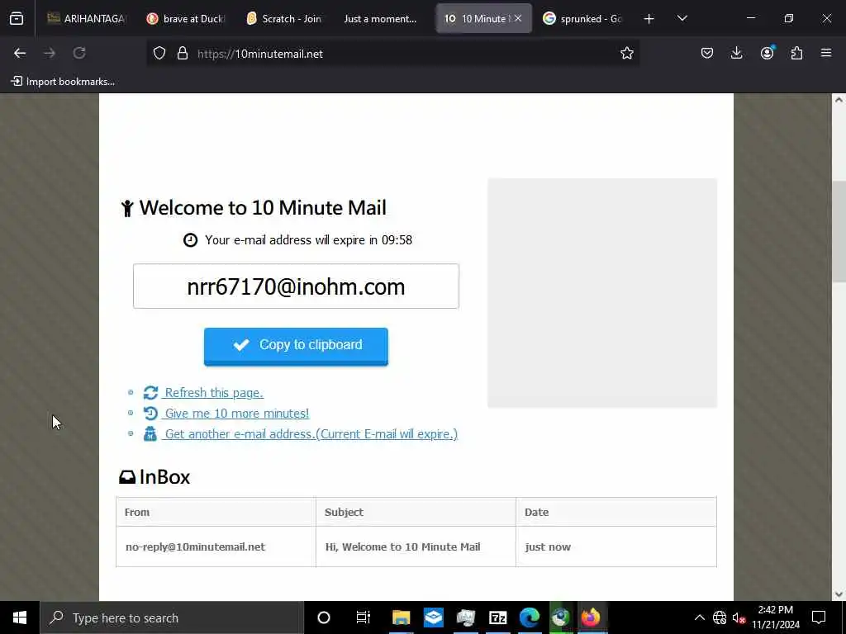Show hidden system tray icons
The width and height of the screenshot is (846, 634).
(x=699, y=617)
